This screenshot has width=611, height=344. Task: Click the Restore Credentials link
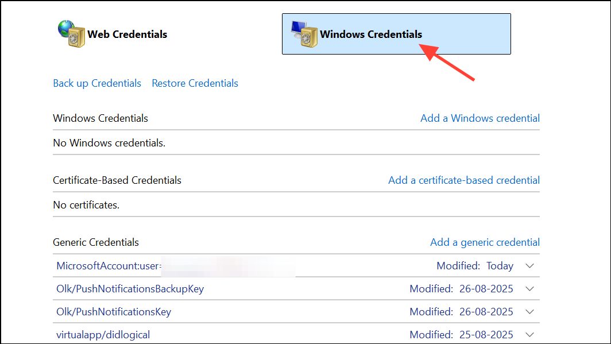point(195,83)
